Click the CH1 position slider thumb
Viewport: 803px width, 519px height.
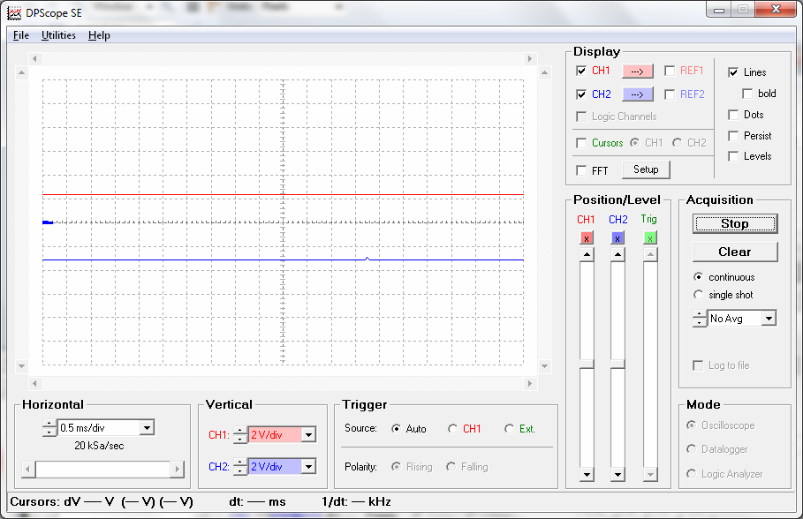[x=587, y=364]
